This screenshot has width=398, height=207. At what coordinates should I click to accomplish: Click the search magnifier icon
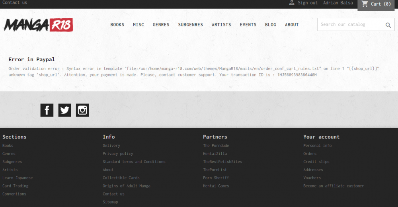point(388,25)
